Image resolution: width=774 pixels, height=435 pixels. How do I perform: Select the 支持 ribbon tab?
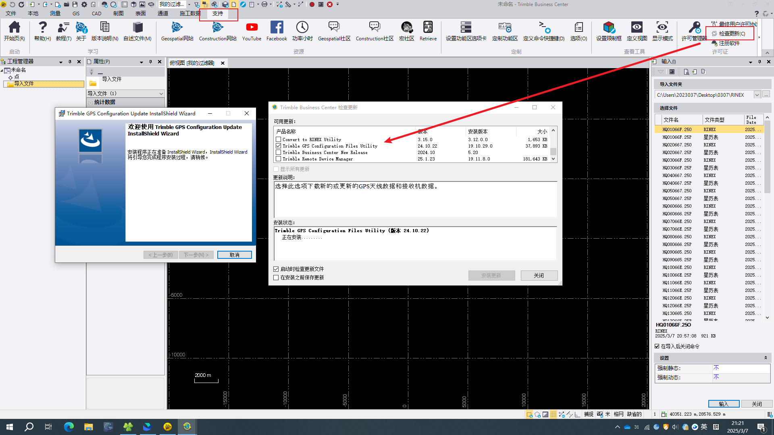coord(218,13)
